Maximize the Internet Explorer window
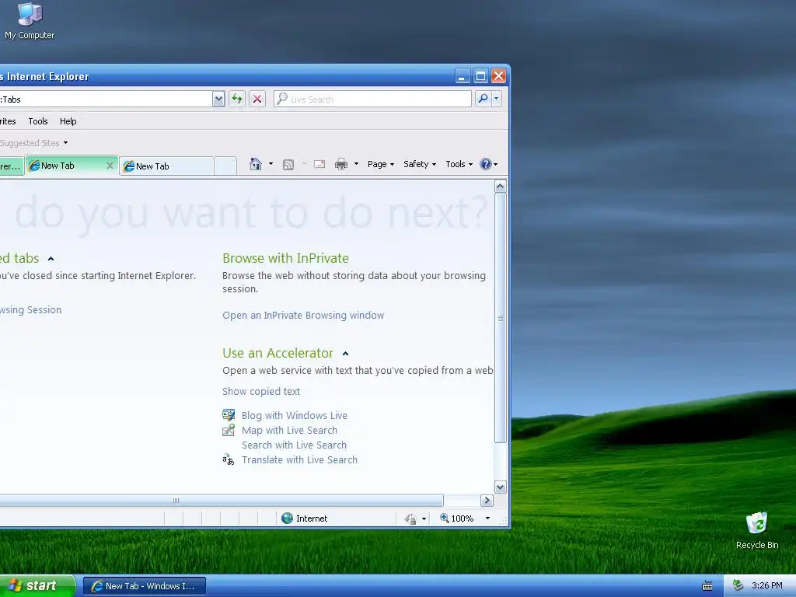Screen dimensions: 796x597 point(480,76)
